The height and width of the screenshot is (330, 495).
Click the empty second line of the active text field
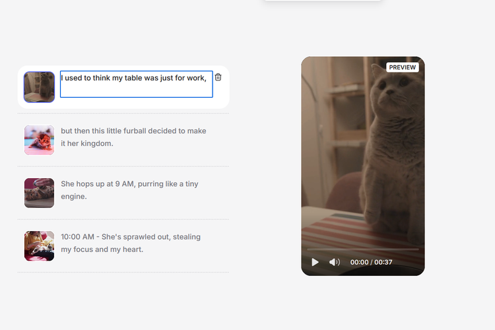click(x=136, y=90)
